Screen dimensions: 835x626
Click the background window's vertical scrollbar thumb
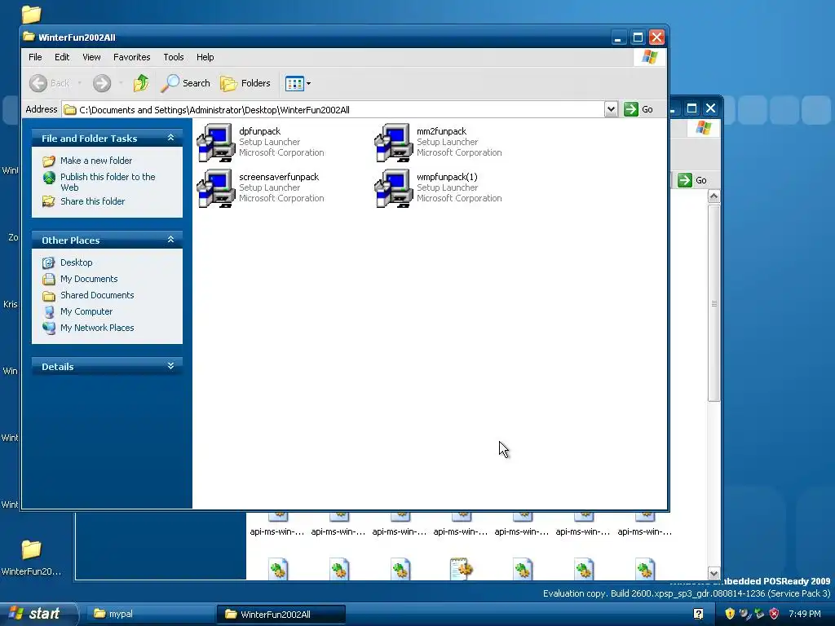(714, 303)
